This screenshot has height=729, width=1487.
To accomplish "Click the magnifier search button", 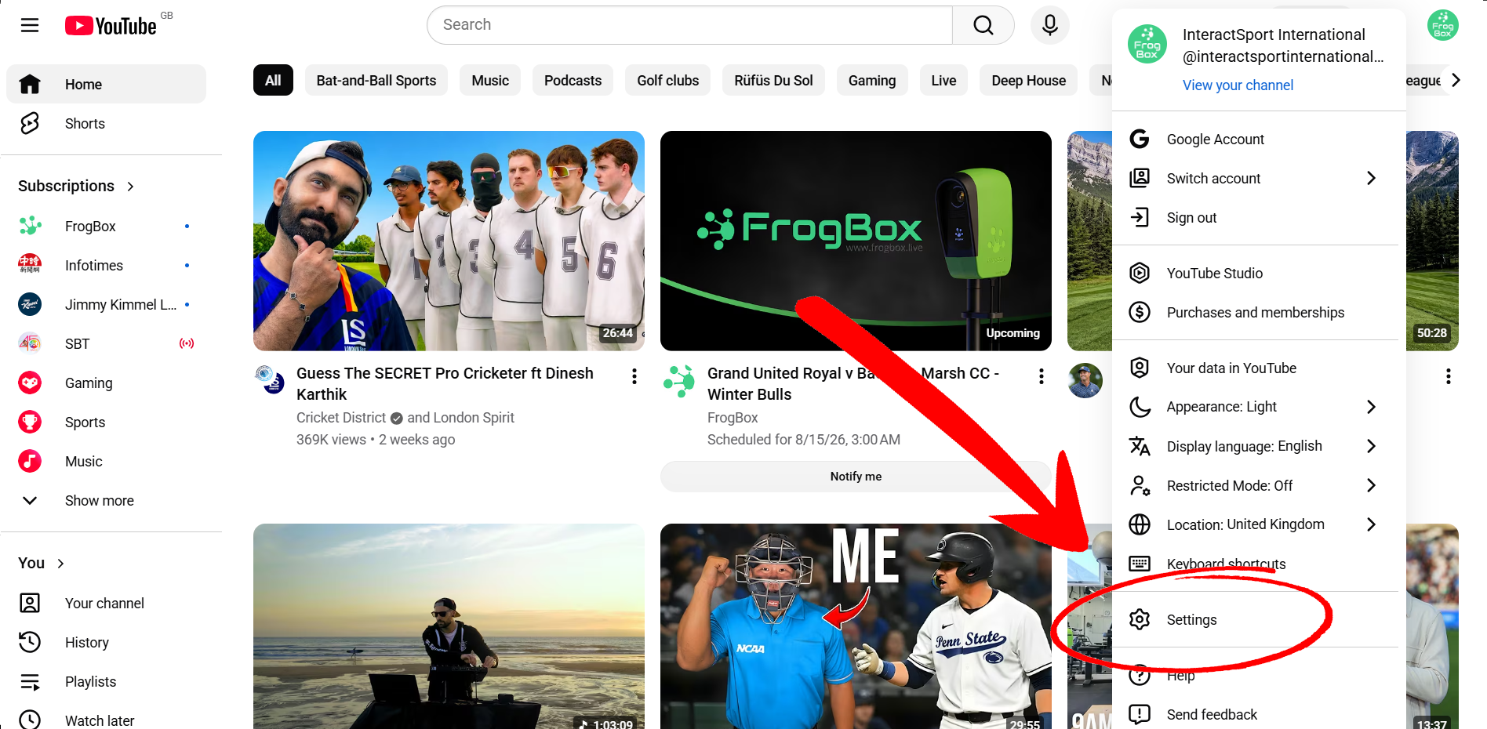I will [983, 25].
